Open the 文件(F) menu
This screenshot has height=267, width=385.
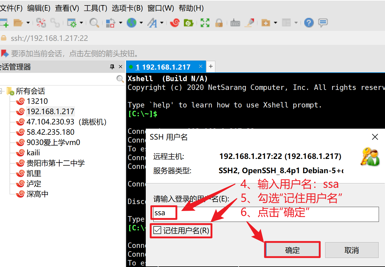pyautogui.click(x=11, y=8)
